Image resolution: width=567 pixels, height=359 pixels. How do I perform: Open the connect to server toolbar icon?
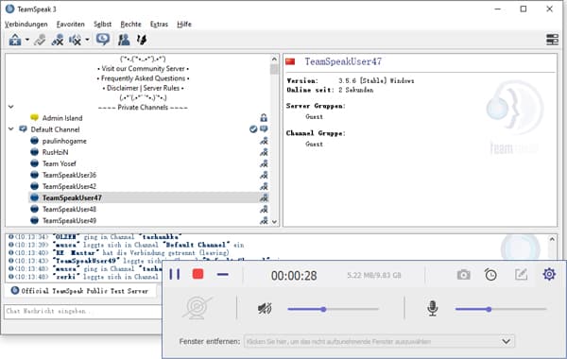click(15, 40)
